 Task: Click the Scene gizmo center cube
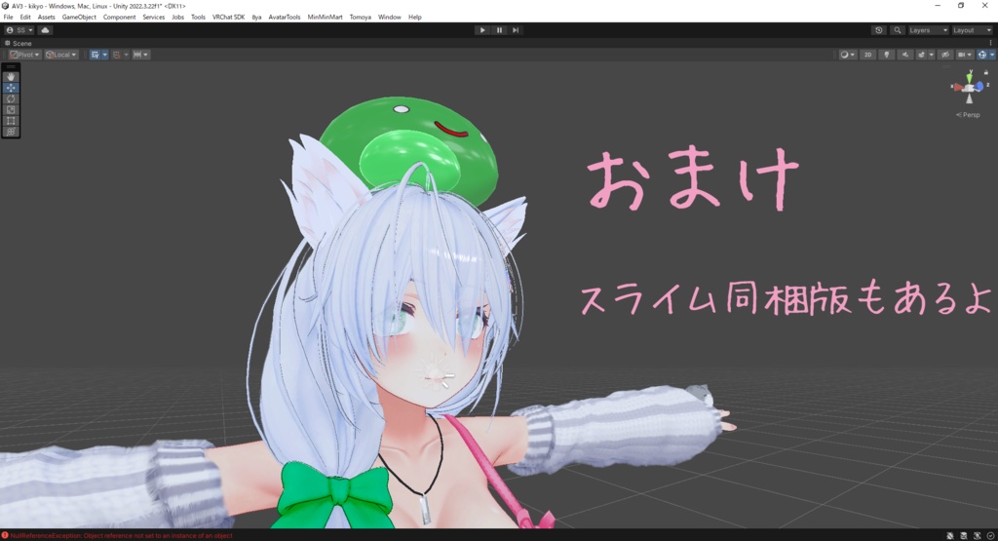pyautogui.click(x=969, y=89)
